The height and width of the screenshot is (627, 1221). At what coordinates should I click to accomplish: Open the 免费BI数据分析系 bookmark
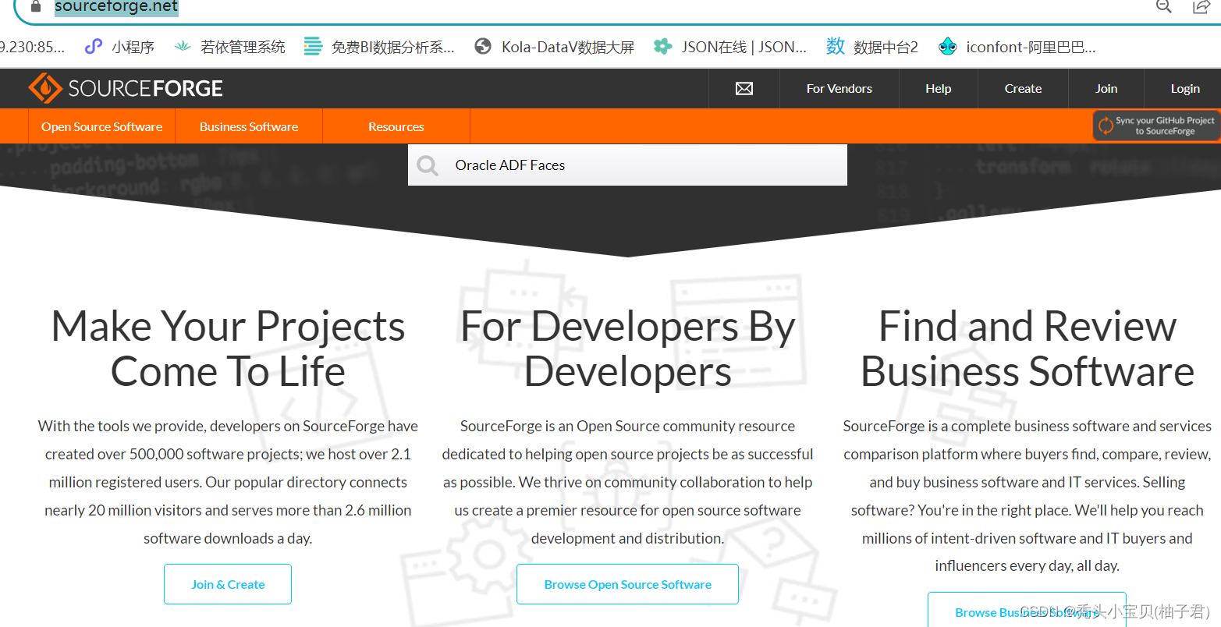click(x=379, y=47)
